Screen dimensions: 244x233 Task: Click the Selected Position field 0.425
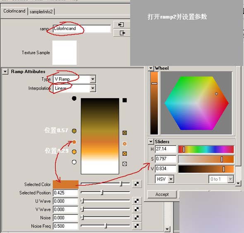65,193
